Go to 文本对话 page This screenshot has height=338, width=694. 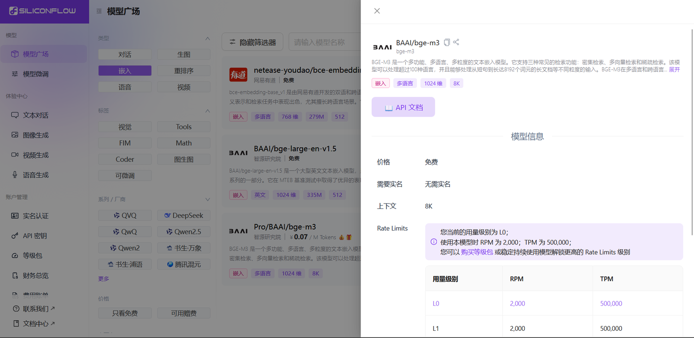pos(43,115)
